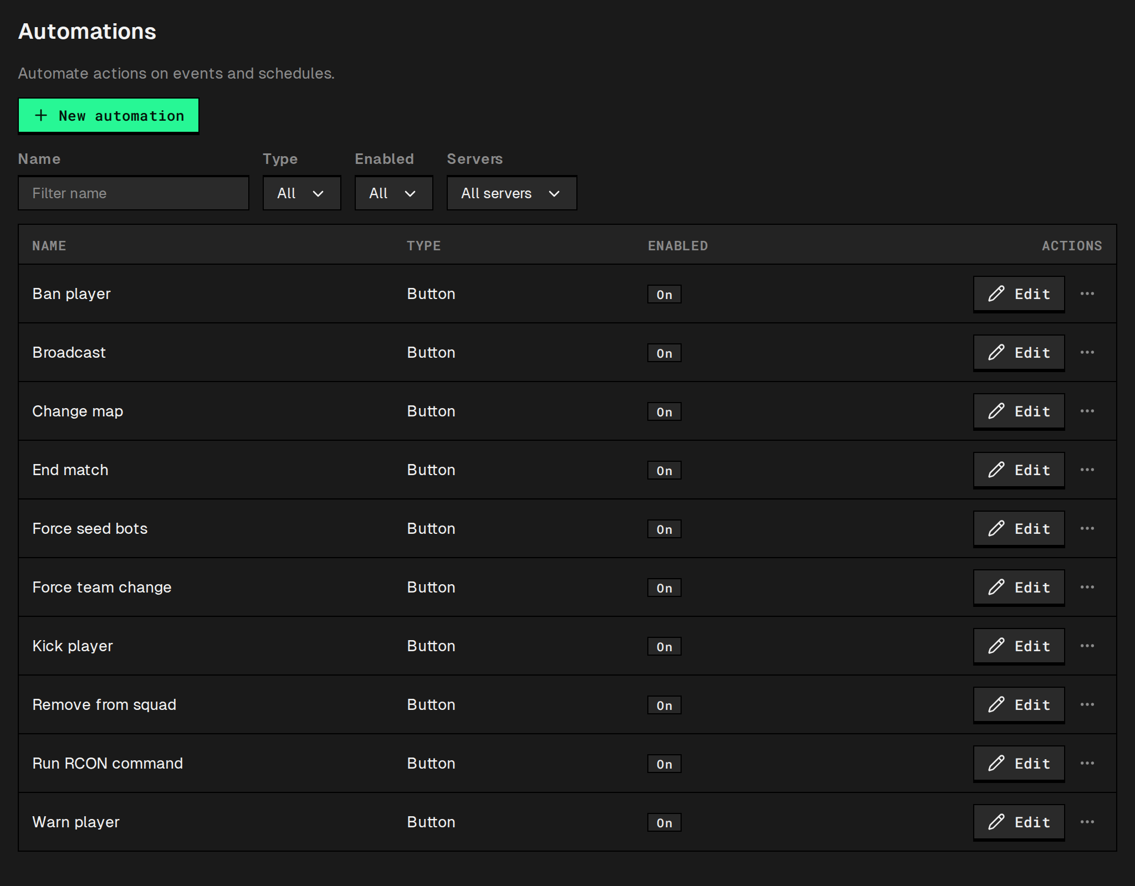Edit the Warn player automation
Viewport: 1135px width, 886px height.
click(x=1019, y=822)
